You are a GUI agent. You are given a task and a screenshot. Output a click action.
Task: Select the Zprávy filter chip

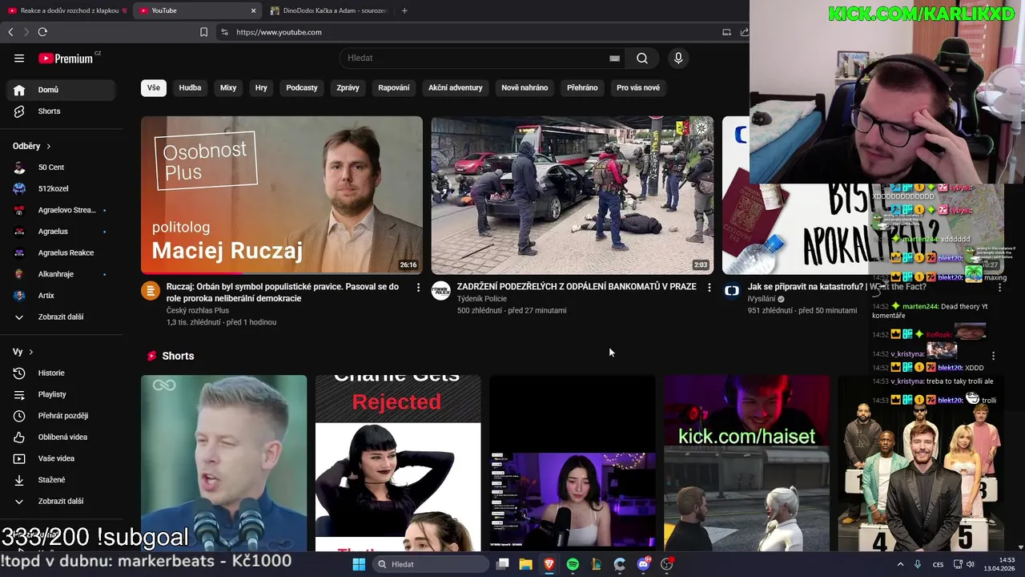pyautogui.click(x=348, y=87)
